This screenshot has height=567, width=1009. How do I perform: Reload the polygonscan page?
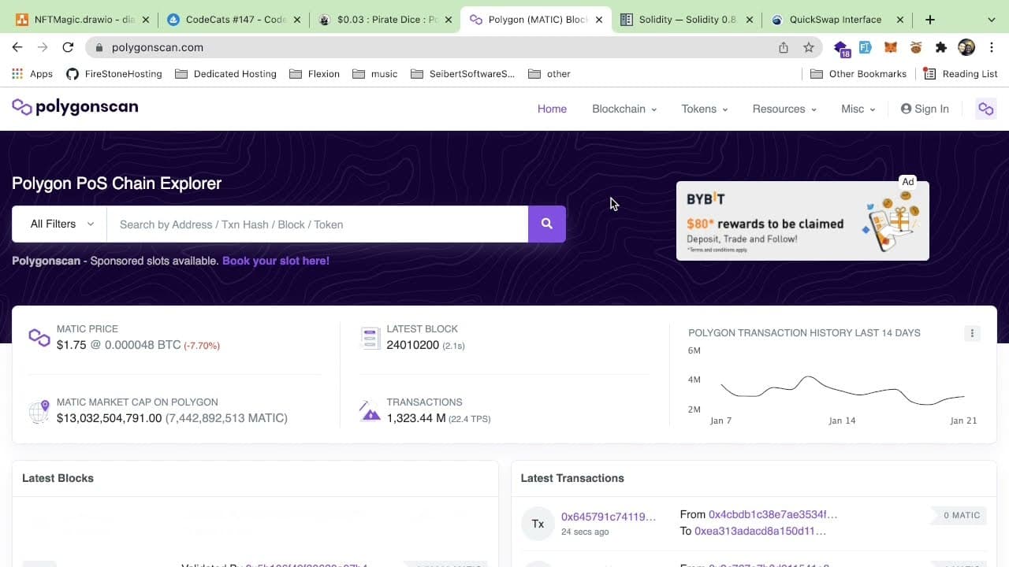coord(68,47)
